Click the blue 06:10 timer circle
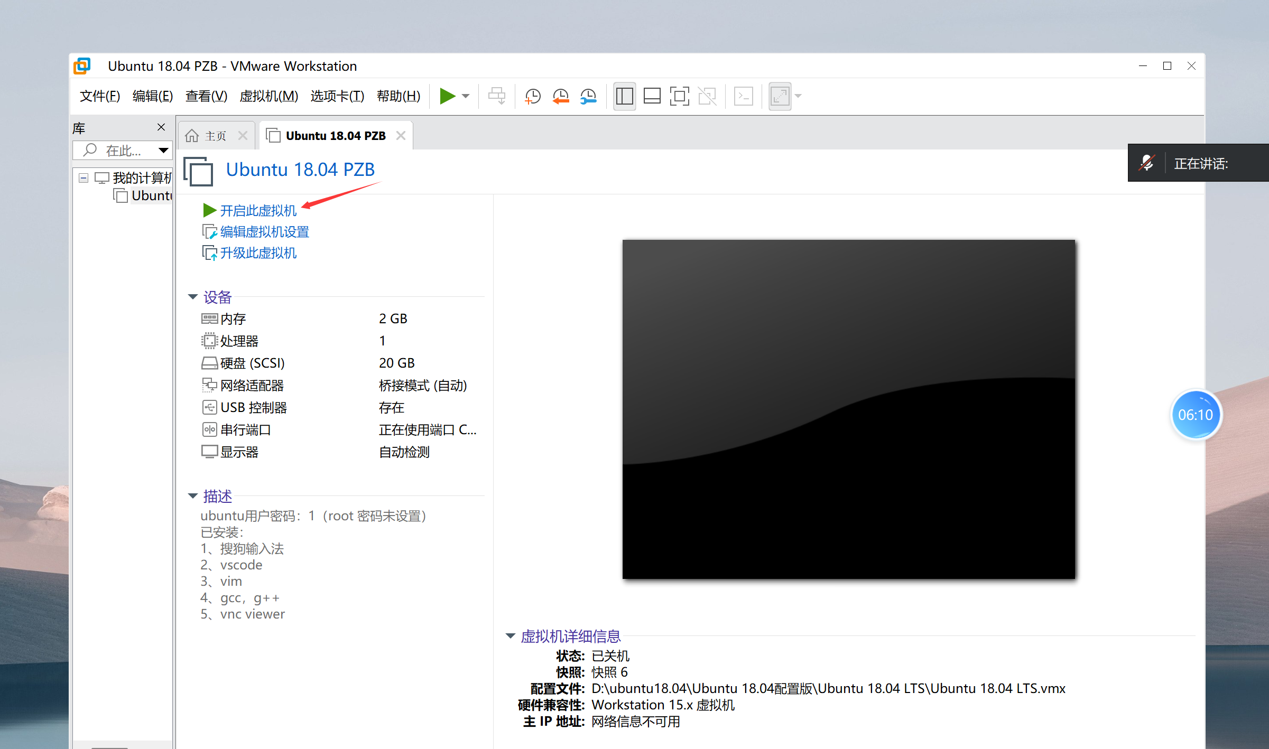This screenshot has width=1269, height=749. 1195,415
